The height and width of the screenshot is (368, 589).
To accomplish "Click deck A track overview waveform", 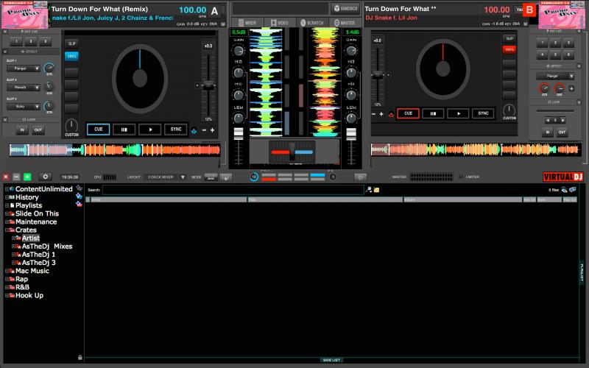I will point(115,150).
